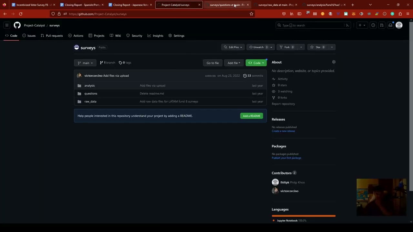Open the browser library icon
The image size is (413, 232).
(x=292, y=14)
